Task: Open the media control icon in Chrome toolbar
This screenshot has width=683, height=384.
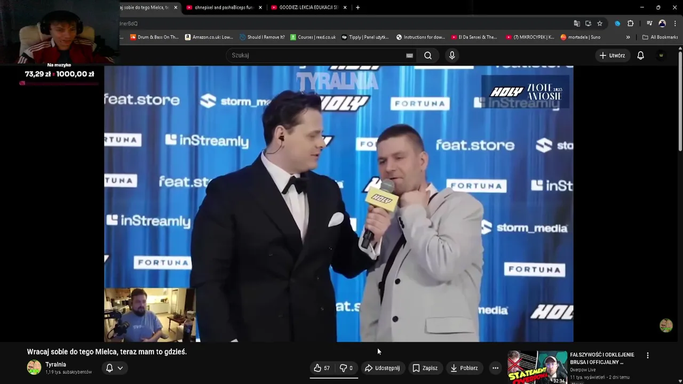Action: pos(649,23)
